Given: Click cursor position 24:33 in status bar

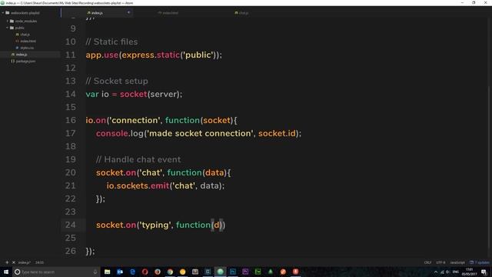Looking at the screenshot, I should point(39,262).
